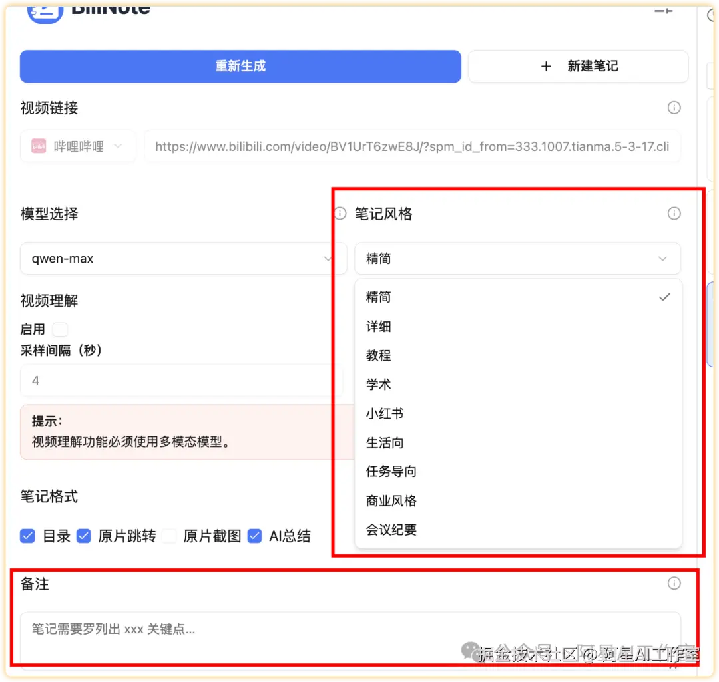Viewport: 719px width, 682px height.
Task: Click the 提示 multimodal model notice
Action: tap(187, 432)
